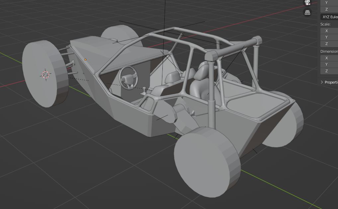The width and height of the screenshot is (338, 209).
Task: Select the steering wheel object in viewport
Action: tap(128, 77)
